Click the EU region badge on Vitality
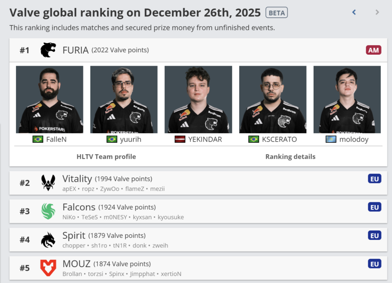The image size is (392, 283). [x=374, y=179]
